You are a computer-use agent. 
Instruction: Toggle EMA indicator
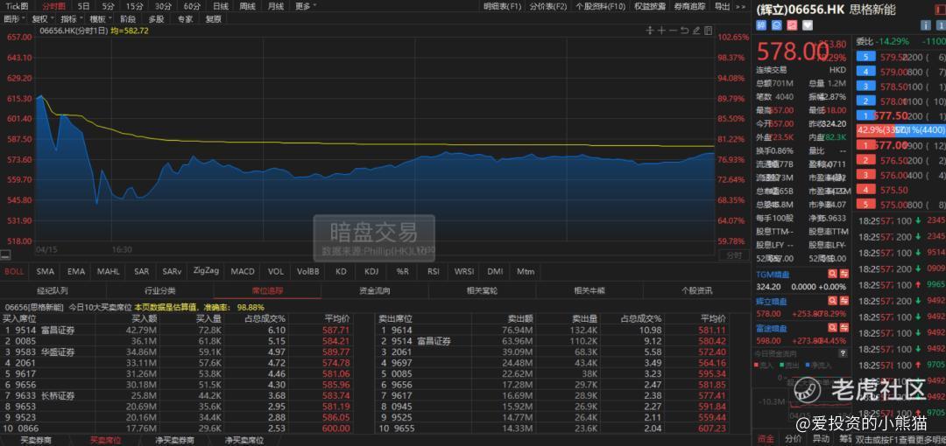[x=76, y=271]
